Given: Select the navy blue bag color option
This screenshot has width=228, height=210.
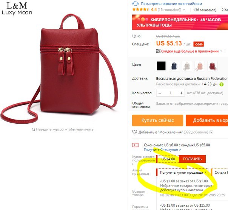Looking at the screenshot, I should click(x=174, y=66).
